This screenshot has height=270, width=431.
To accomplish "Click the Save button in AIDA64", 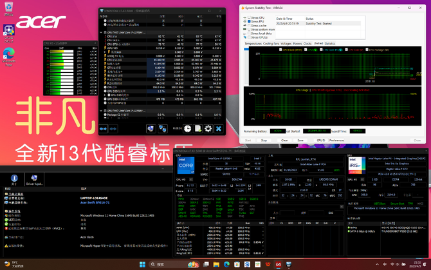I will click(x=300, y=140).
